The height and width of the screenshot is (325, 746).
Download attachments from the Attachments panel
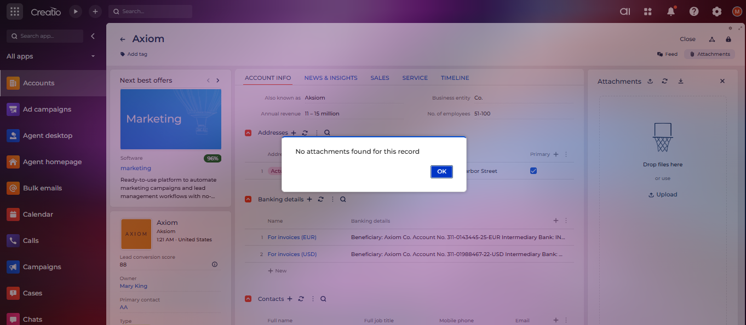pos(681,81)
